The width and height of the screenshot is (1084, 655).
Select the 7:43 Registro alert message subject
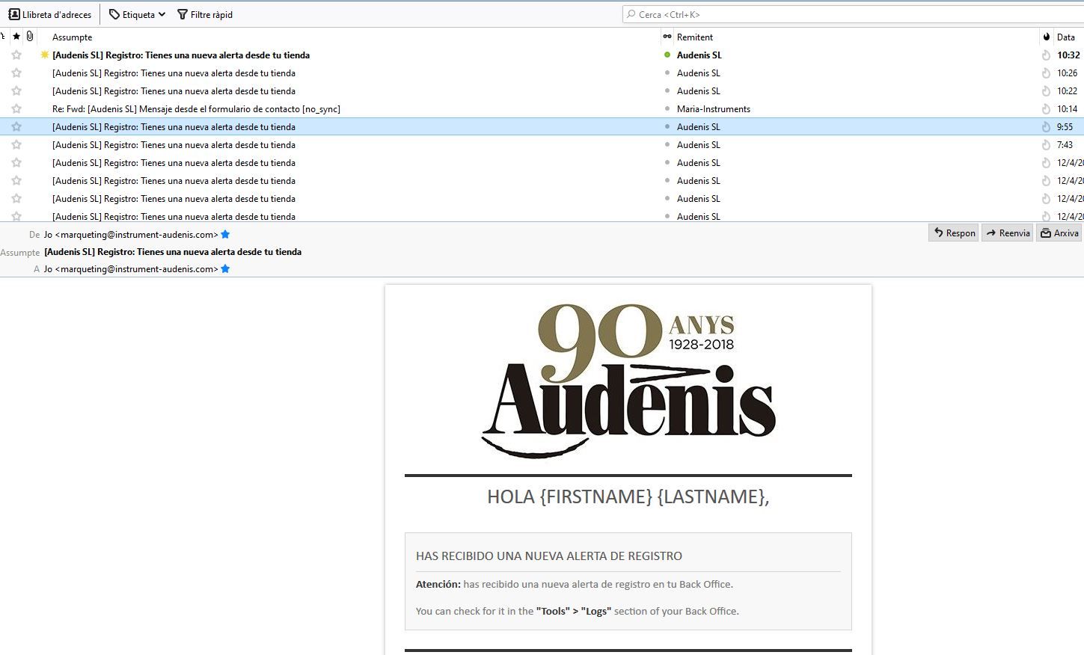click(174, 144)
